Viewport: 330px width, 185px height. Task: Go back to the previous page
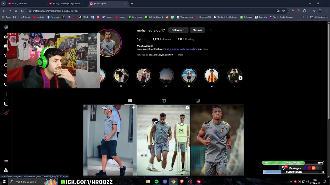pyautogui.click(x=4, y=11)
